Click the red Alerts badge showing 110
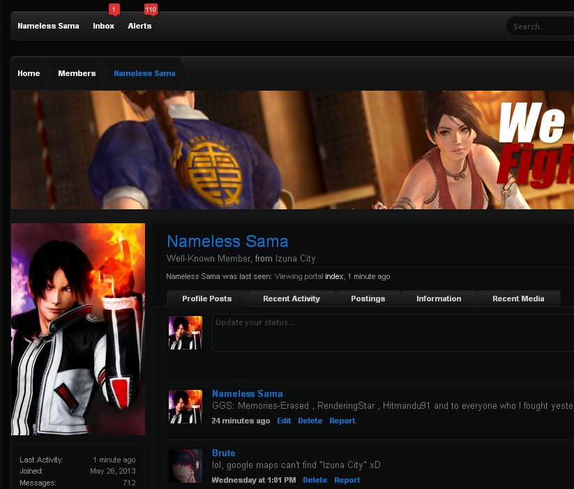 click(151, 10)
